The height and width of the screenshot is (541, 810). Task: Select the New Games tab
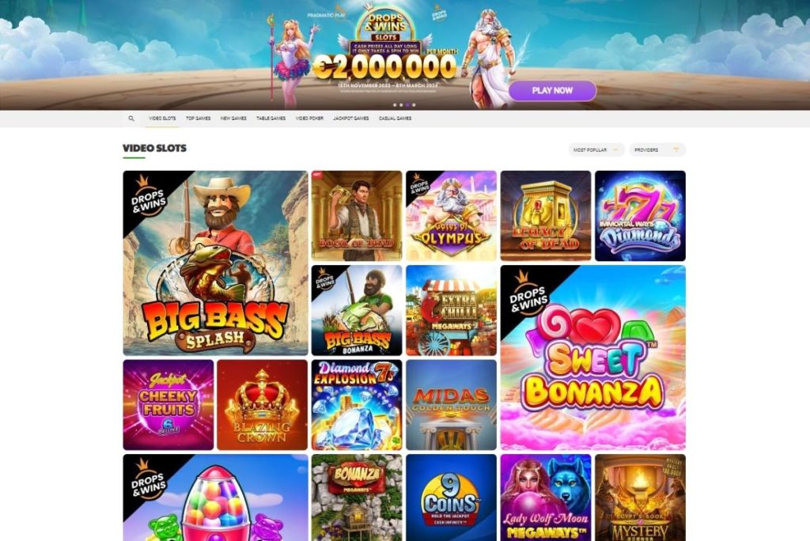(x=233, y=119)
